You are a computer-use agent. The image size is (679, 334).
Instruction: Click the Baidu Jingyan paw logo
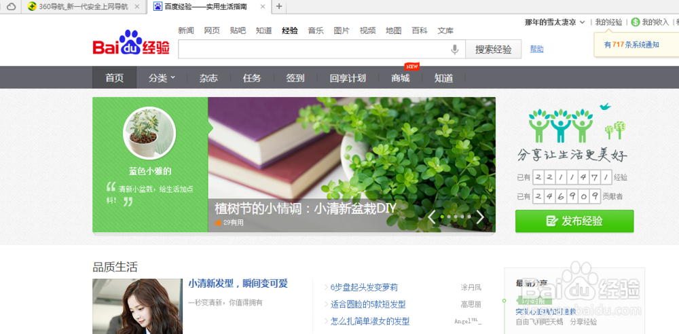point(131,43)
